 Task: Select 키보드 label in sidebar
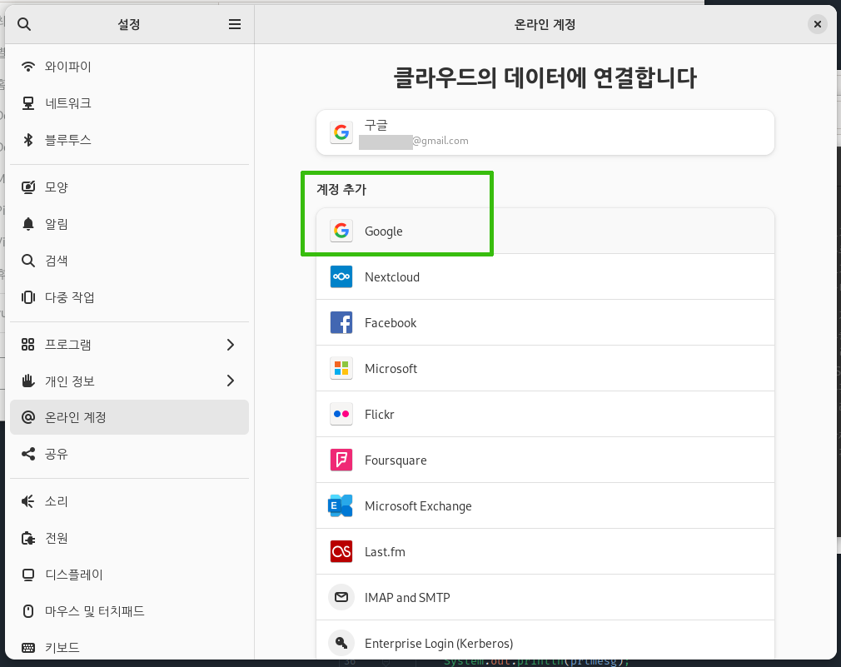(62, 648)
